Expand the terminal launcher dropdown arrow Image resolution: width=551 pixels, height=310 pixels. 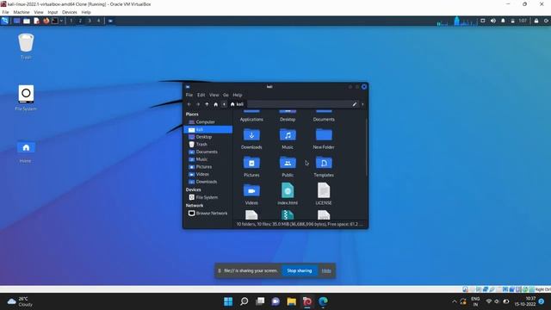(x=61, y=21)
